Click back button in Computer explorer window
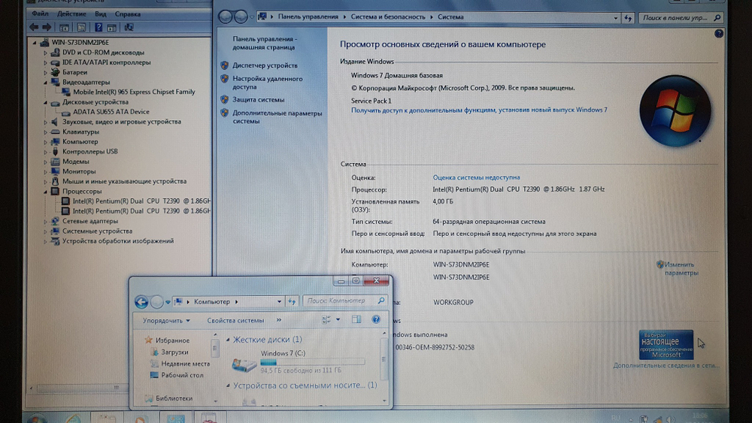Viewport: 752px width, 423px height. [x=141, y=302]
